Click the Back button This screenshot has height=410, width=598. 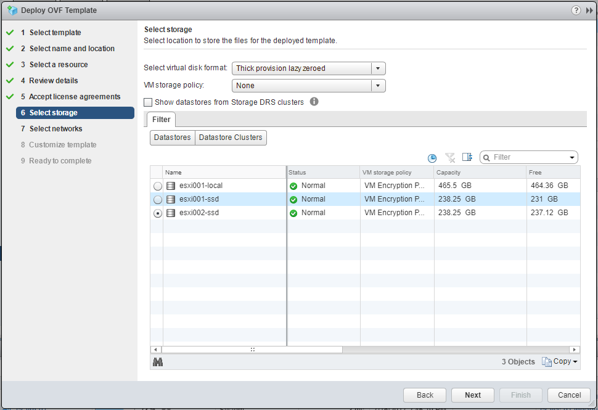425,395
